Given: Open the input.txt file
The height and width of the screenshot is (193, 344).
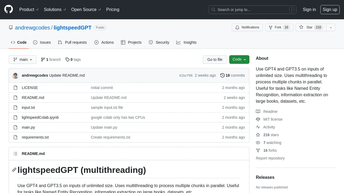Looking at the screenshot, I should coord(28,107).
